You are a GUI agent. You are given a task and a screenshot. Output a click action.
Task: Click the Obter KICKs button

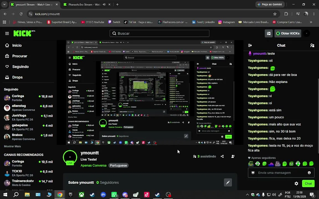tap(288, 33)
